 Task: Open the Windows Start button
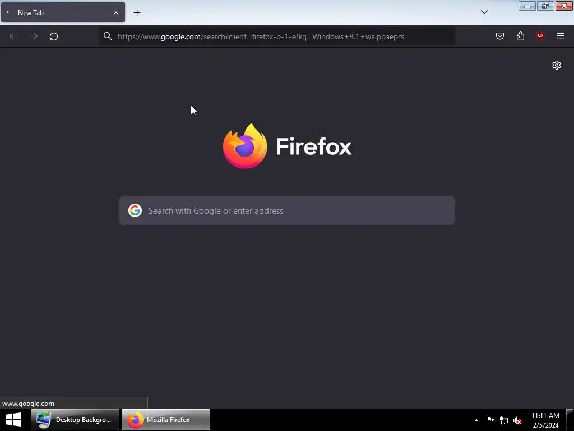pyautogui.click(x=13, y=420)
